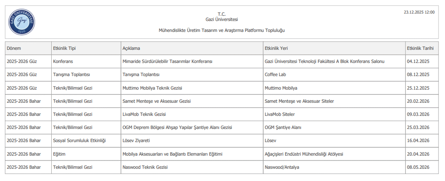Click the Lösev Ziyareti description cell
Screen dimensions: 445x181
tap(136, 141)
